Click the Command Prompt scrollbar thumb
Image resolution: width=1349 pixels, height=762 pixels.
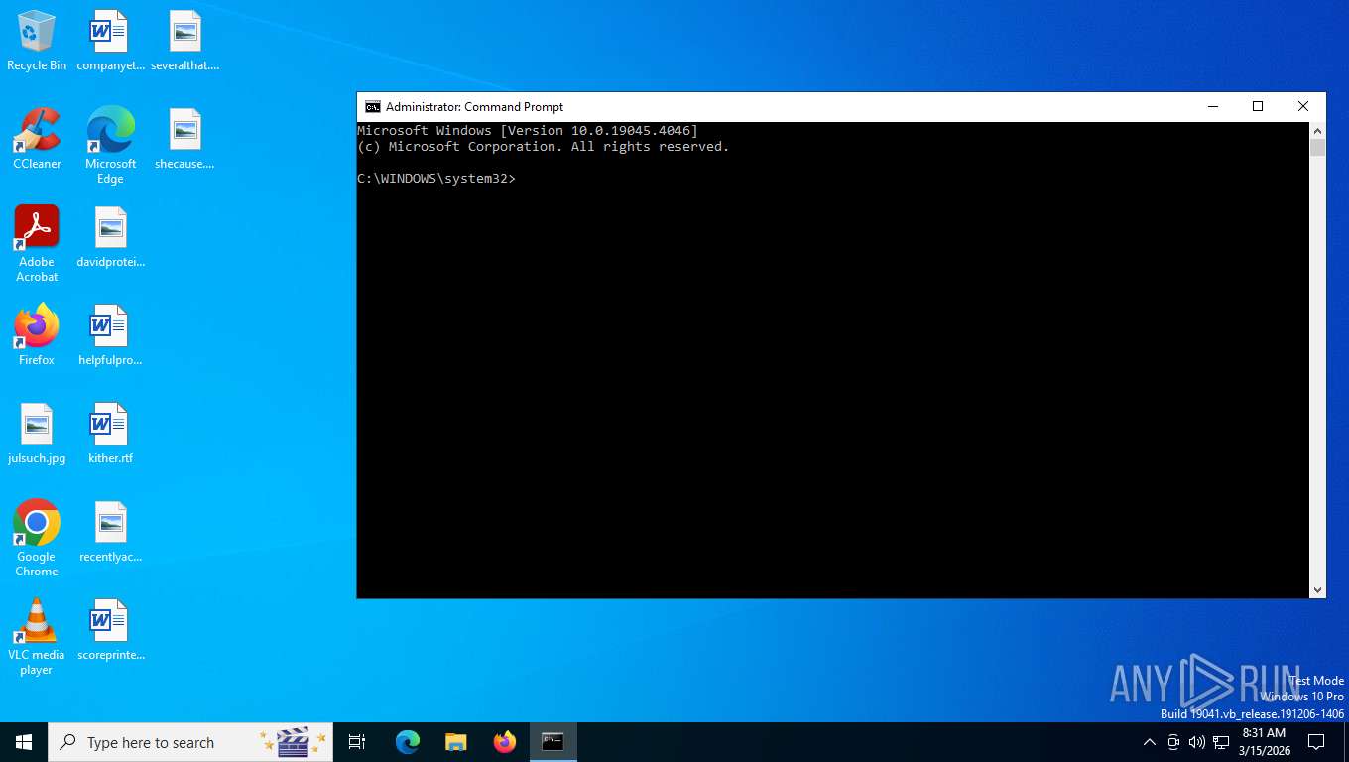1317,148
